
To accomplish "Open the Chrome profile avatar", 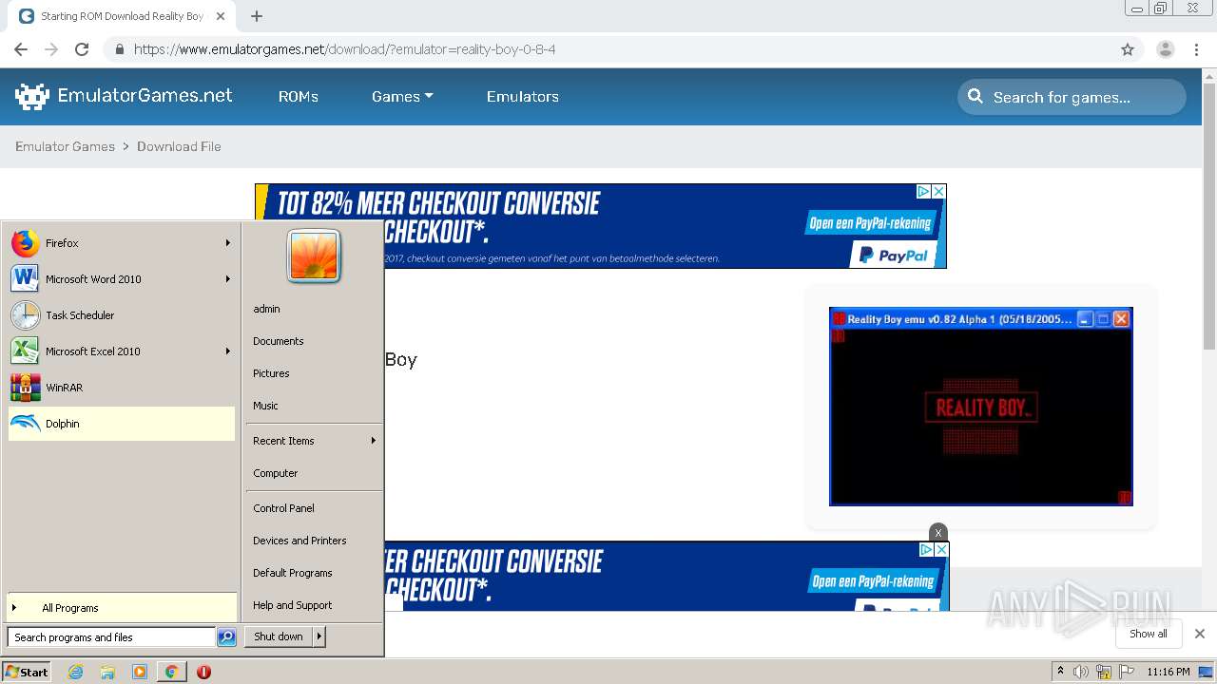I will [1166, 49].
